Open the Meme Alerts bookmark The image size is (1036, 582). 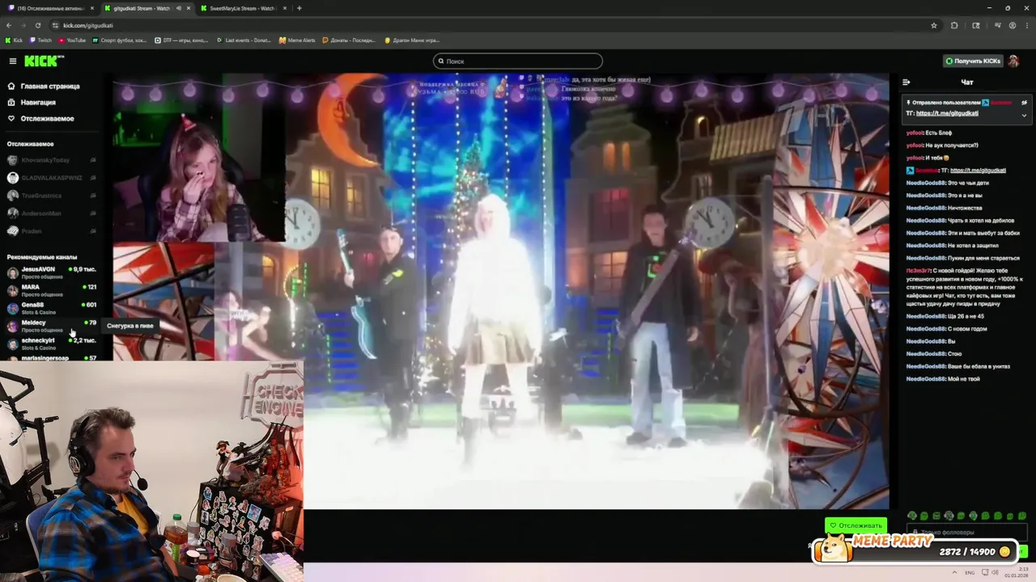[297, 40]
